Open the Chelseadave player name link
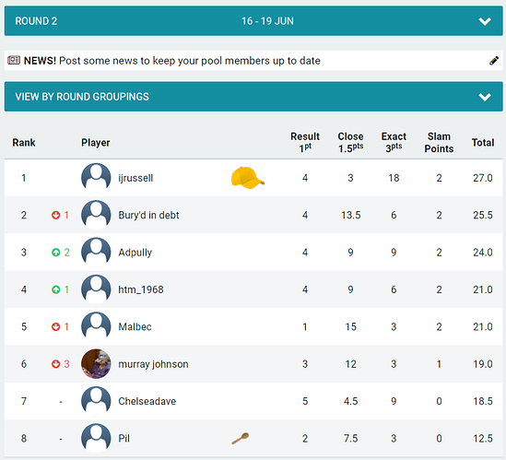The image size is (506, 460). pos(147,401)
